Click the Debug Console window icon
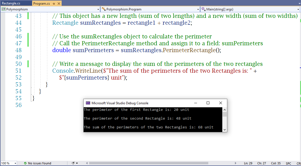 pyautogui.click(x=88, y=103)
